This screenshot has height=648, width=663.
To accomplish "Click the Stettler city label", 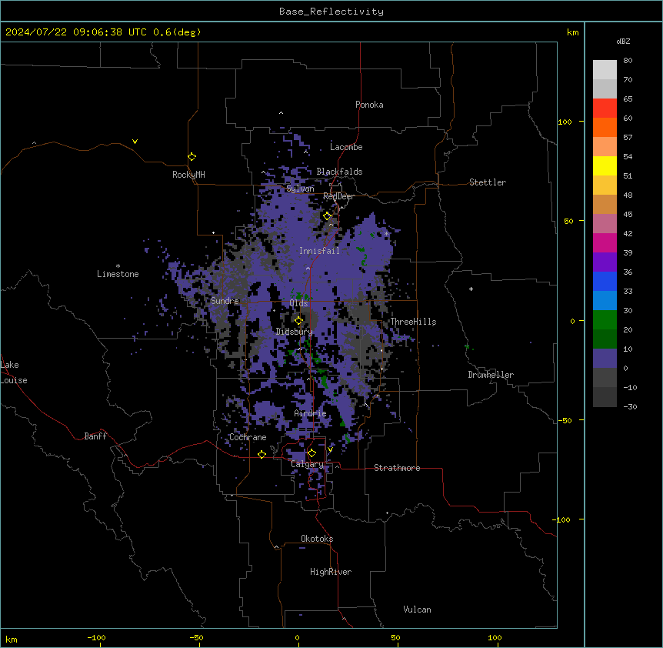I will [x=488, y=182].
